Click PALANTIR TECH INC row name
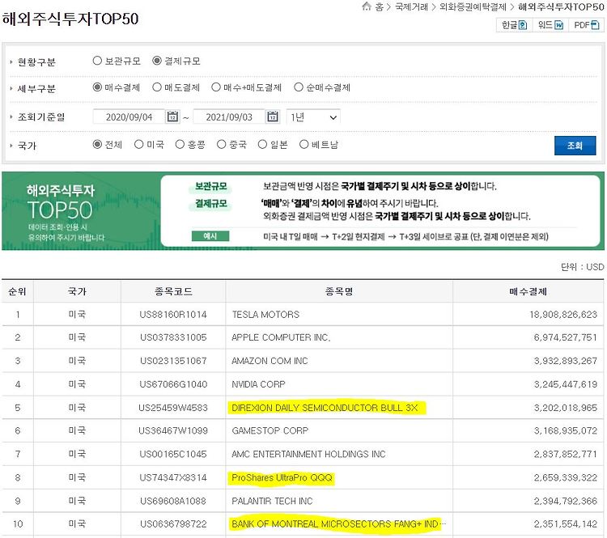This screenshot has height=538, width=607. click(x=272, y=501)
